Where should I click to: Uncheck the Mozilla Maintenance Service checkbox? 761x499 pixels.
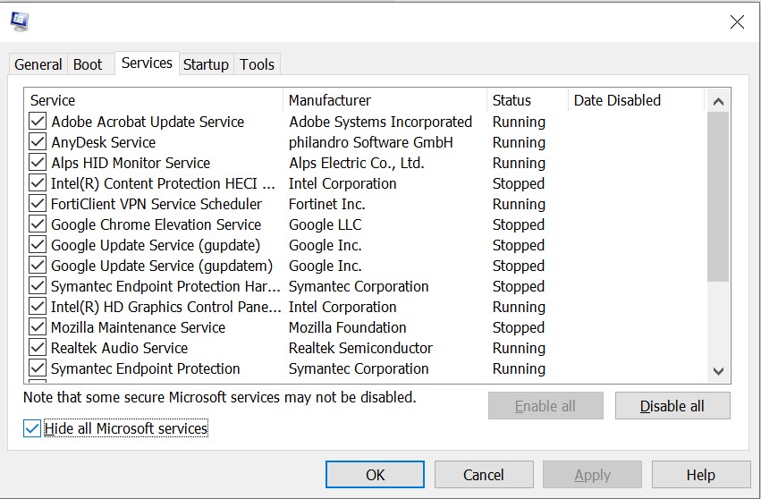pyautogui.click(x=38, y=327)
